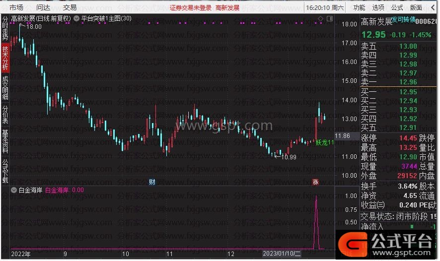Click the 最高 value 13.25

tap(408, 147)
